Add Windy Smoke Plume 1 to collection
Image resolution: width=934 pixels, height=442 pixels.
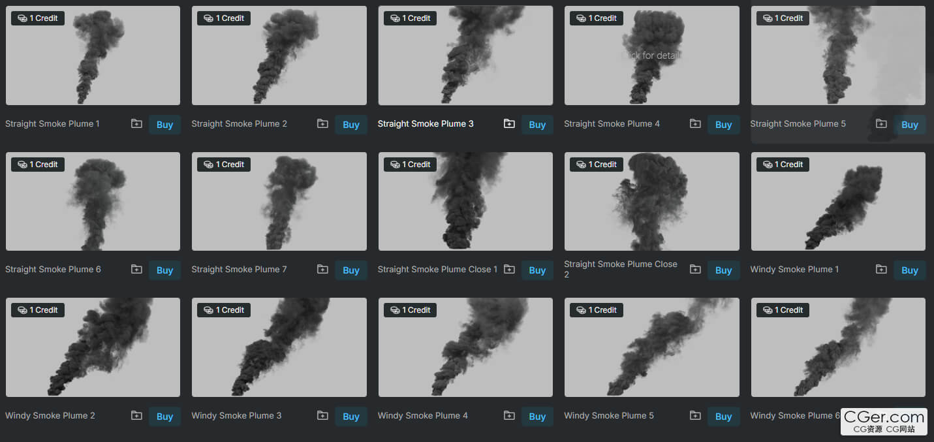tap(881, 269)
